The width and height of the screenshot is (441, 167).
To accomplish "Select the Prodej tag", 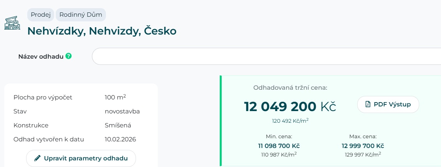I will [41, 15].
